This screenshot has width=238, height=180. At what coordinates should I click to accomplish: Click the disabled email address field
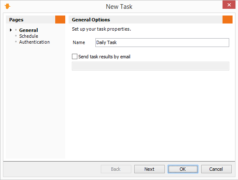coord(151,66)
